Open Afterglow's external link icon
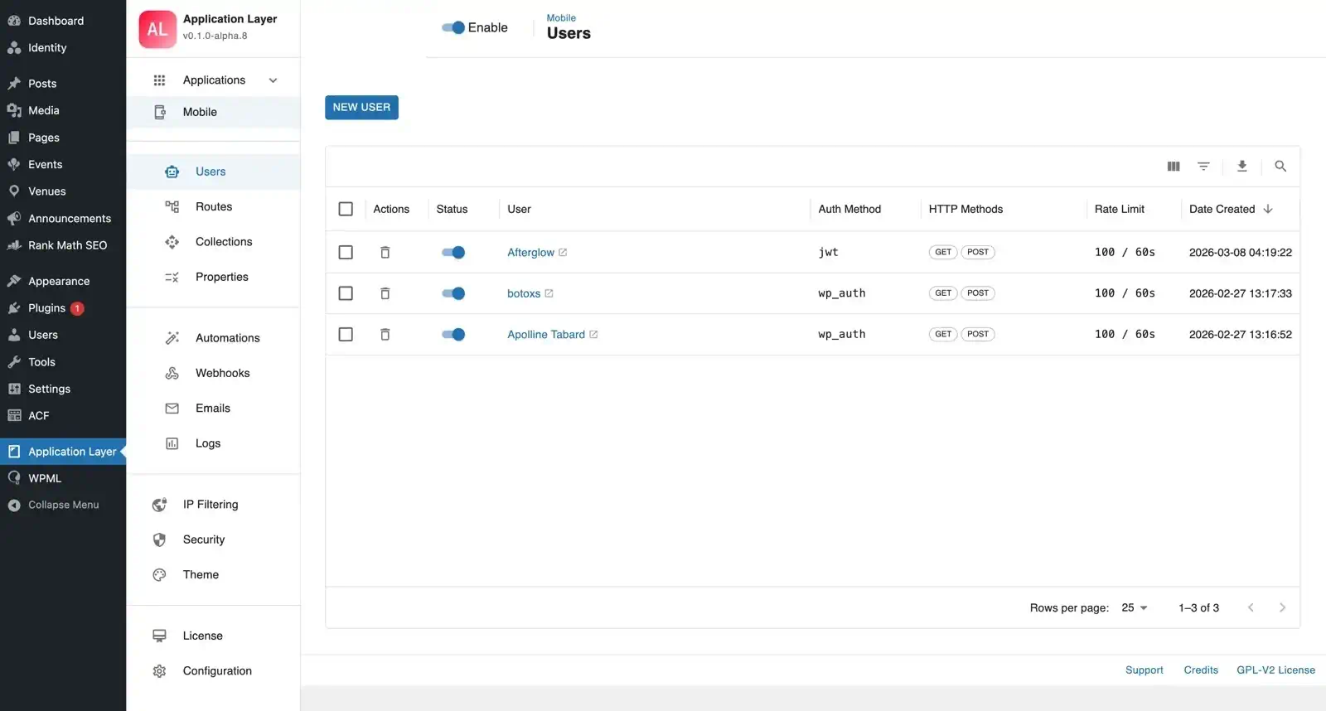 click(563, 253)
